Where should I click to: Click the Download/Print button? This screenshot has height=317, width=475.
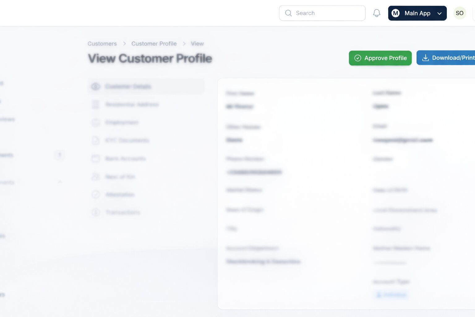tap(446, 58)
